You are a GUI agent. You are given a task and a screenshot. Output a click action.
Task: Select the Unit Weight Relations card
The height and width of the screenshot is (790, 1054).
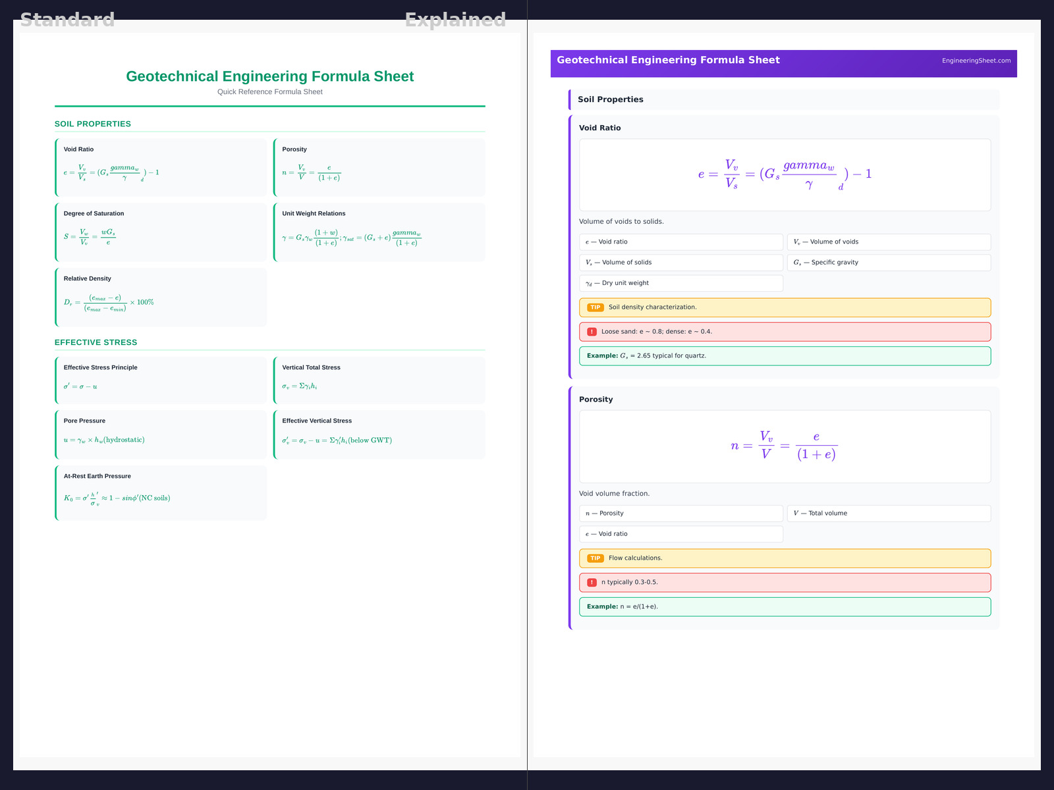coord(379,232)
